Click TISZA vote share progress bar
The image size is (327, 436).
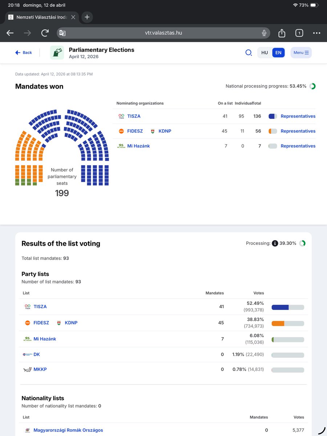pyautogui.click(x=288, y=307)
